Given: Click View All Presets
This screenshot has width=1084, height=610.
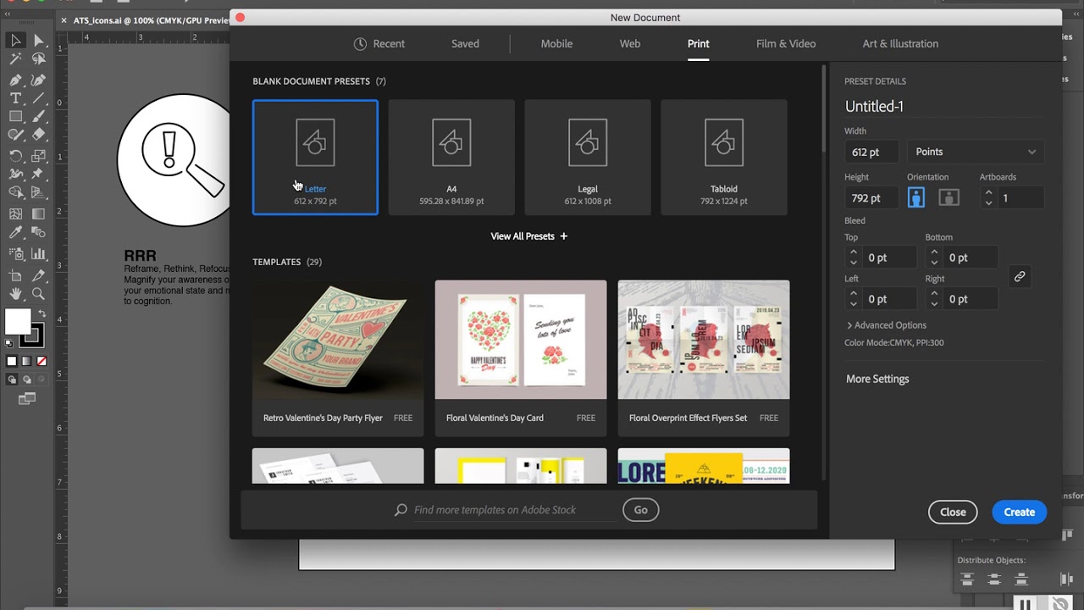Looking at the screenshot, I should [x=528, y=236].
